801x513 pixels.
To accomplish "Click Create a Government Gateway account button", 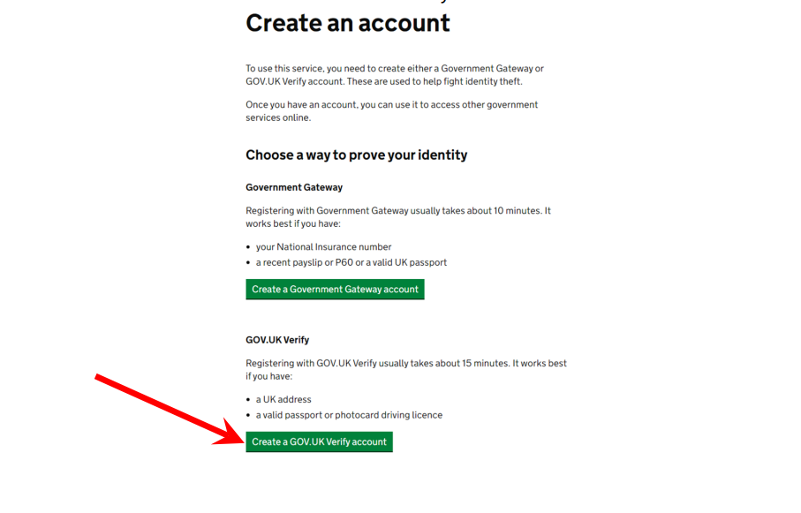I will click(335, 290).
